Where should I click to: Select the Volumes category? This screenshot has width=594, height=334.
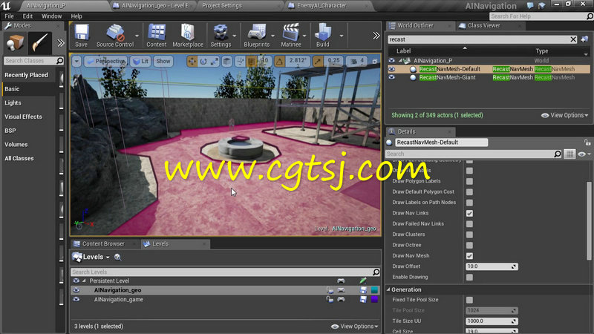pyautogui.click(x=16, y=144)
